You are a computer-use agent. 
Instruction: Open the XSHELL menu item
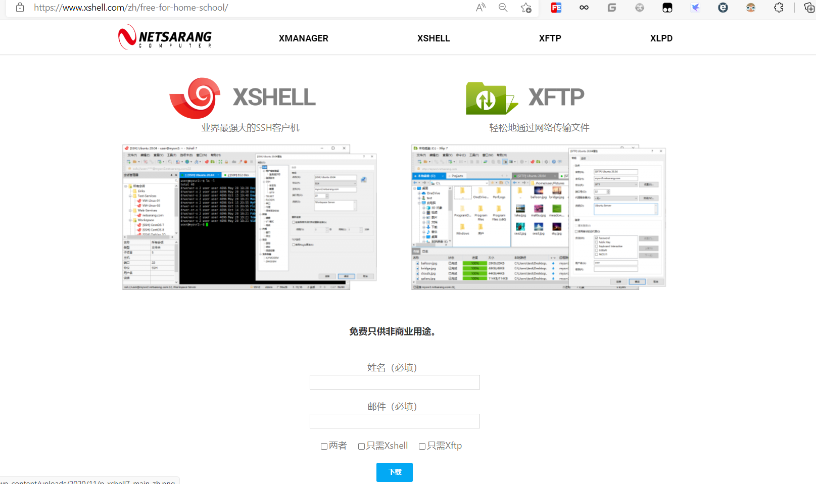(434, 38)
